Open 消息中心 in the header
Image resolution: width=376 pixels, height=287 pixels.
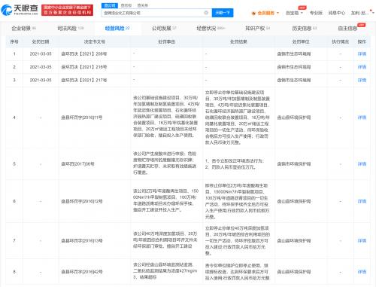click(337, 13)
